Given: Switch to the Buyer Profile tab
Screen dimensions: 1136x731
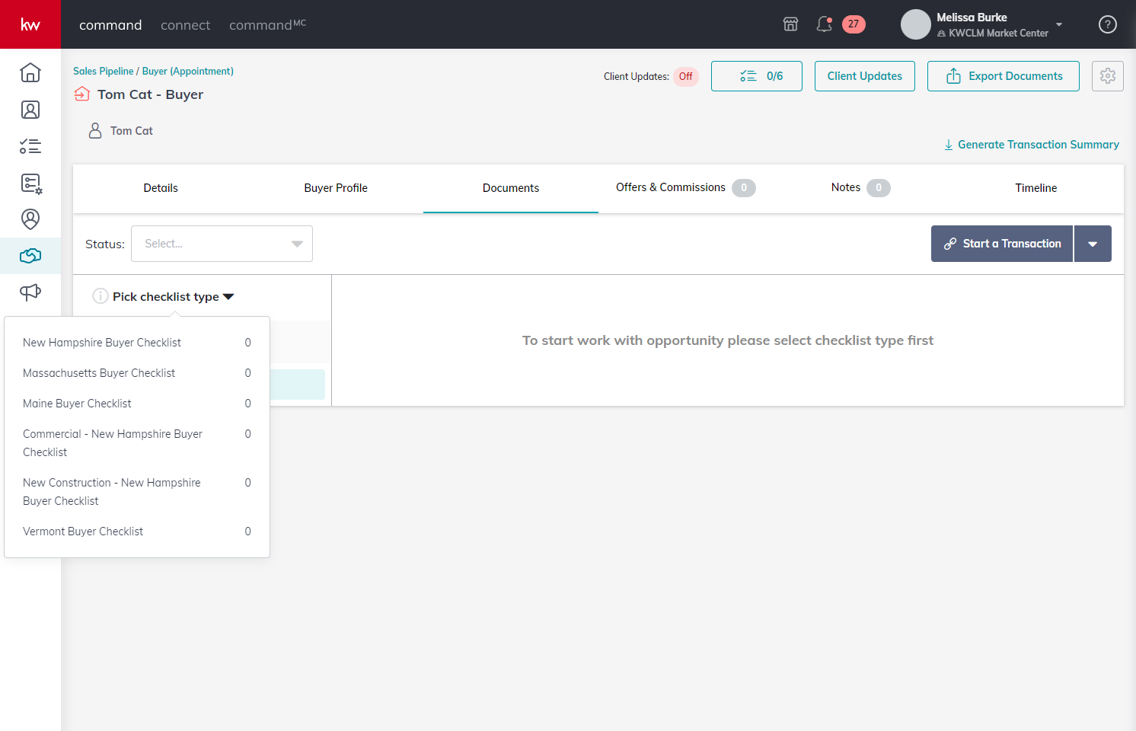Looking at the screenshot, I should 336,188.
